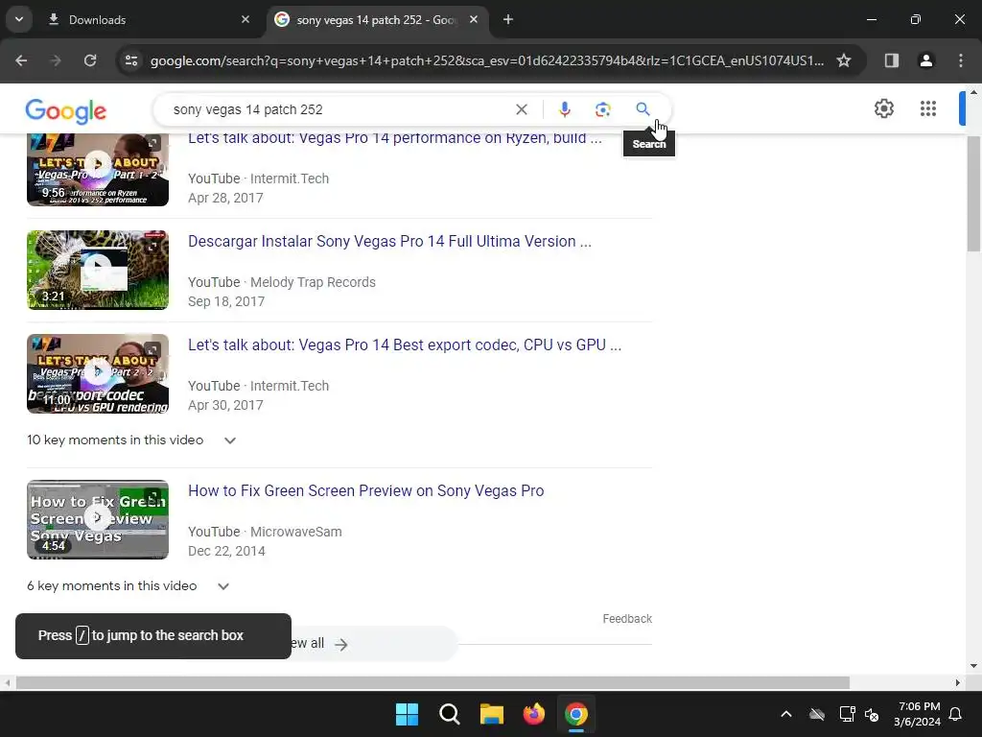This screenshot has width=982, height=737.
Task: Clear the search query with the X
Action: coord(521,109)
